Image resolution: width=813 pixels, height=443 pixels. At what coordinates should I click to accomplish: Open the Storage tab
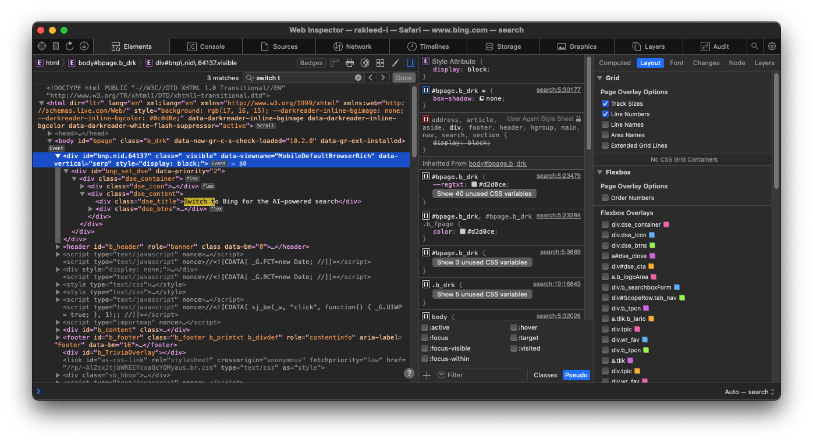pos(503,47)
